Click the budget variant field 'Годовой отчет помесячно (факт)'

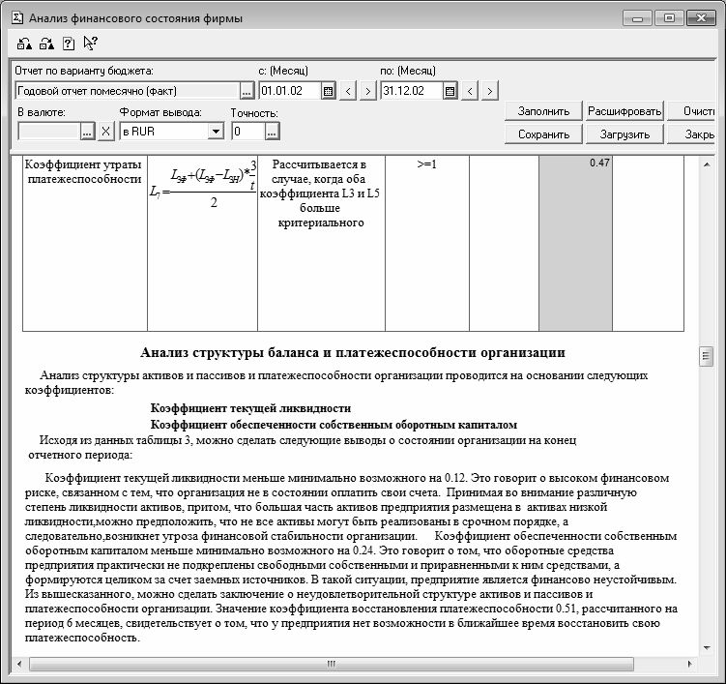[128, 91]
